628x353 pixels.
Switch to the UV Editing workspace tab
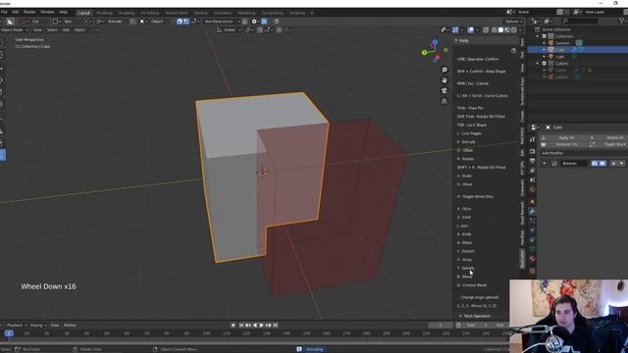[x=150, y=13]
